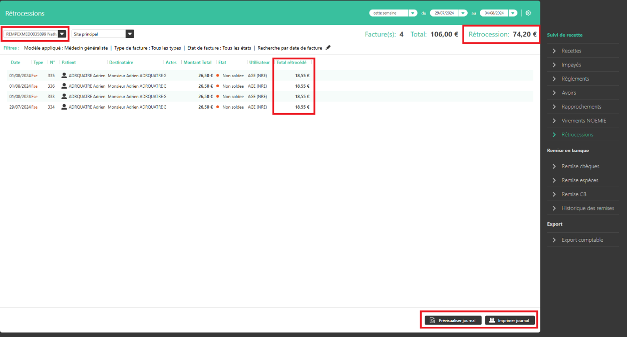627x337 pixels.
Task: Open the end date 04/08/2024 picker
Action: point(512,13)
